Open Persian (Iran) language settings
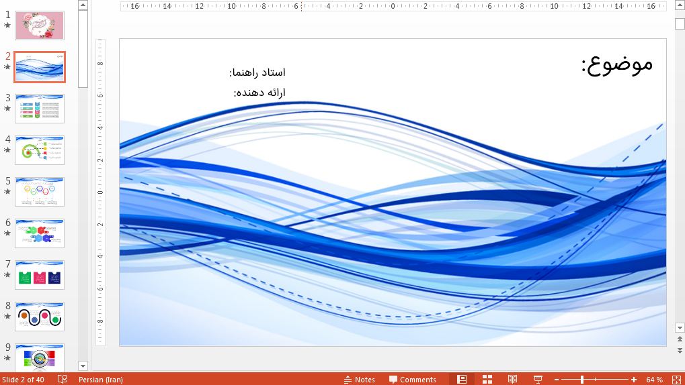 [x=101, y=380]
